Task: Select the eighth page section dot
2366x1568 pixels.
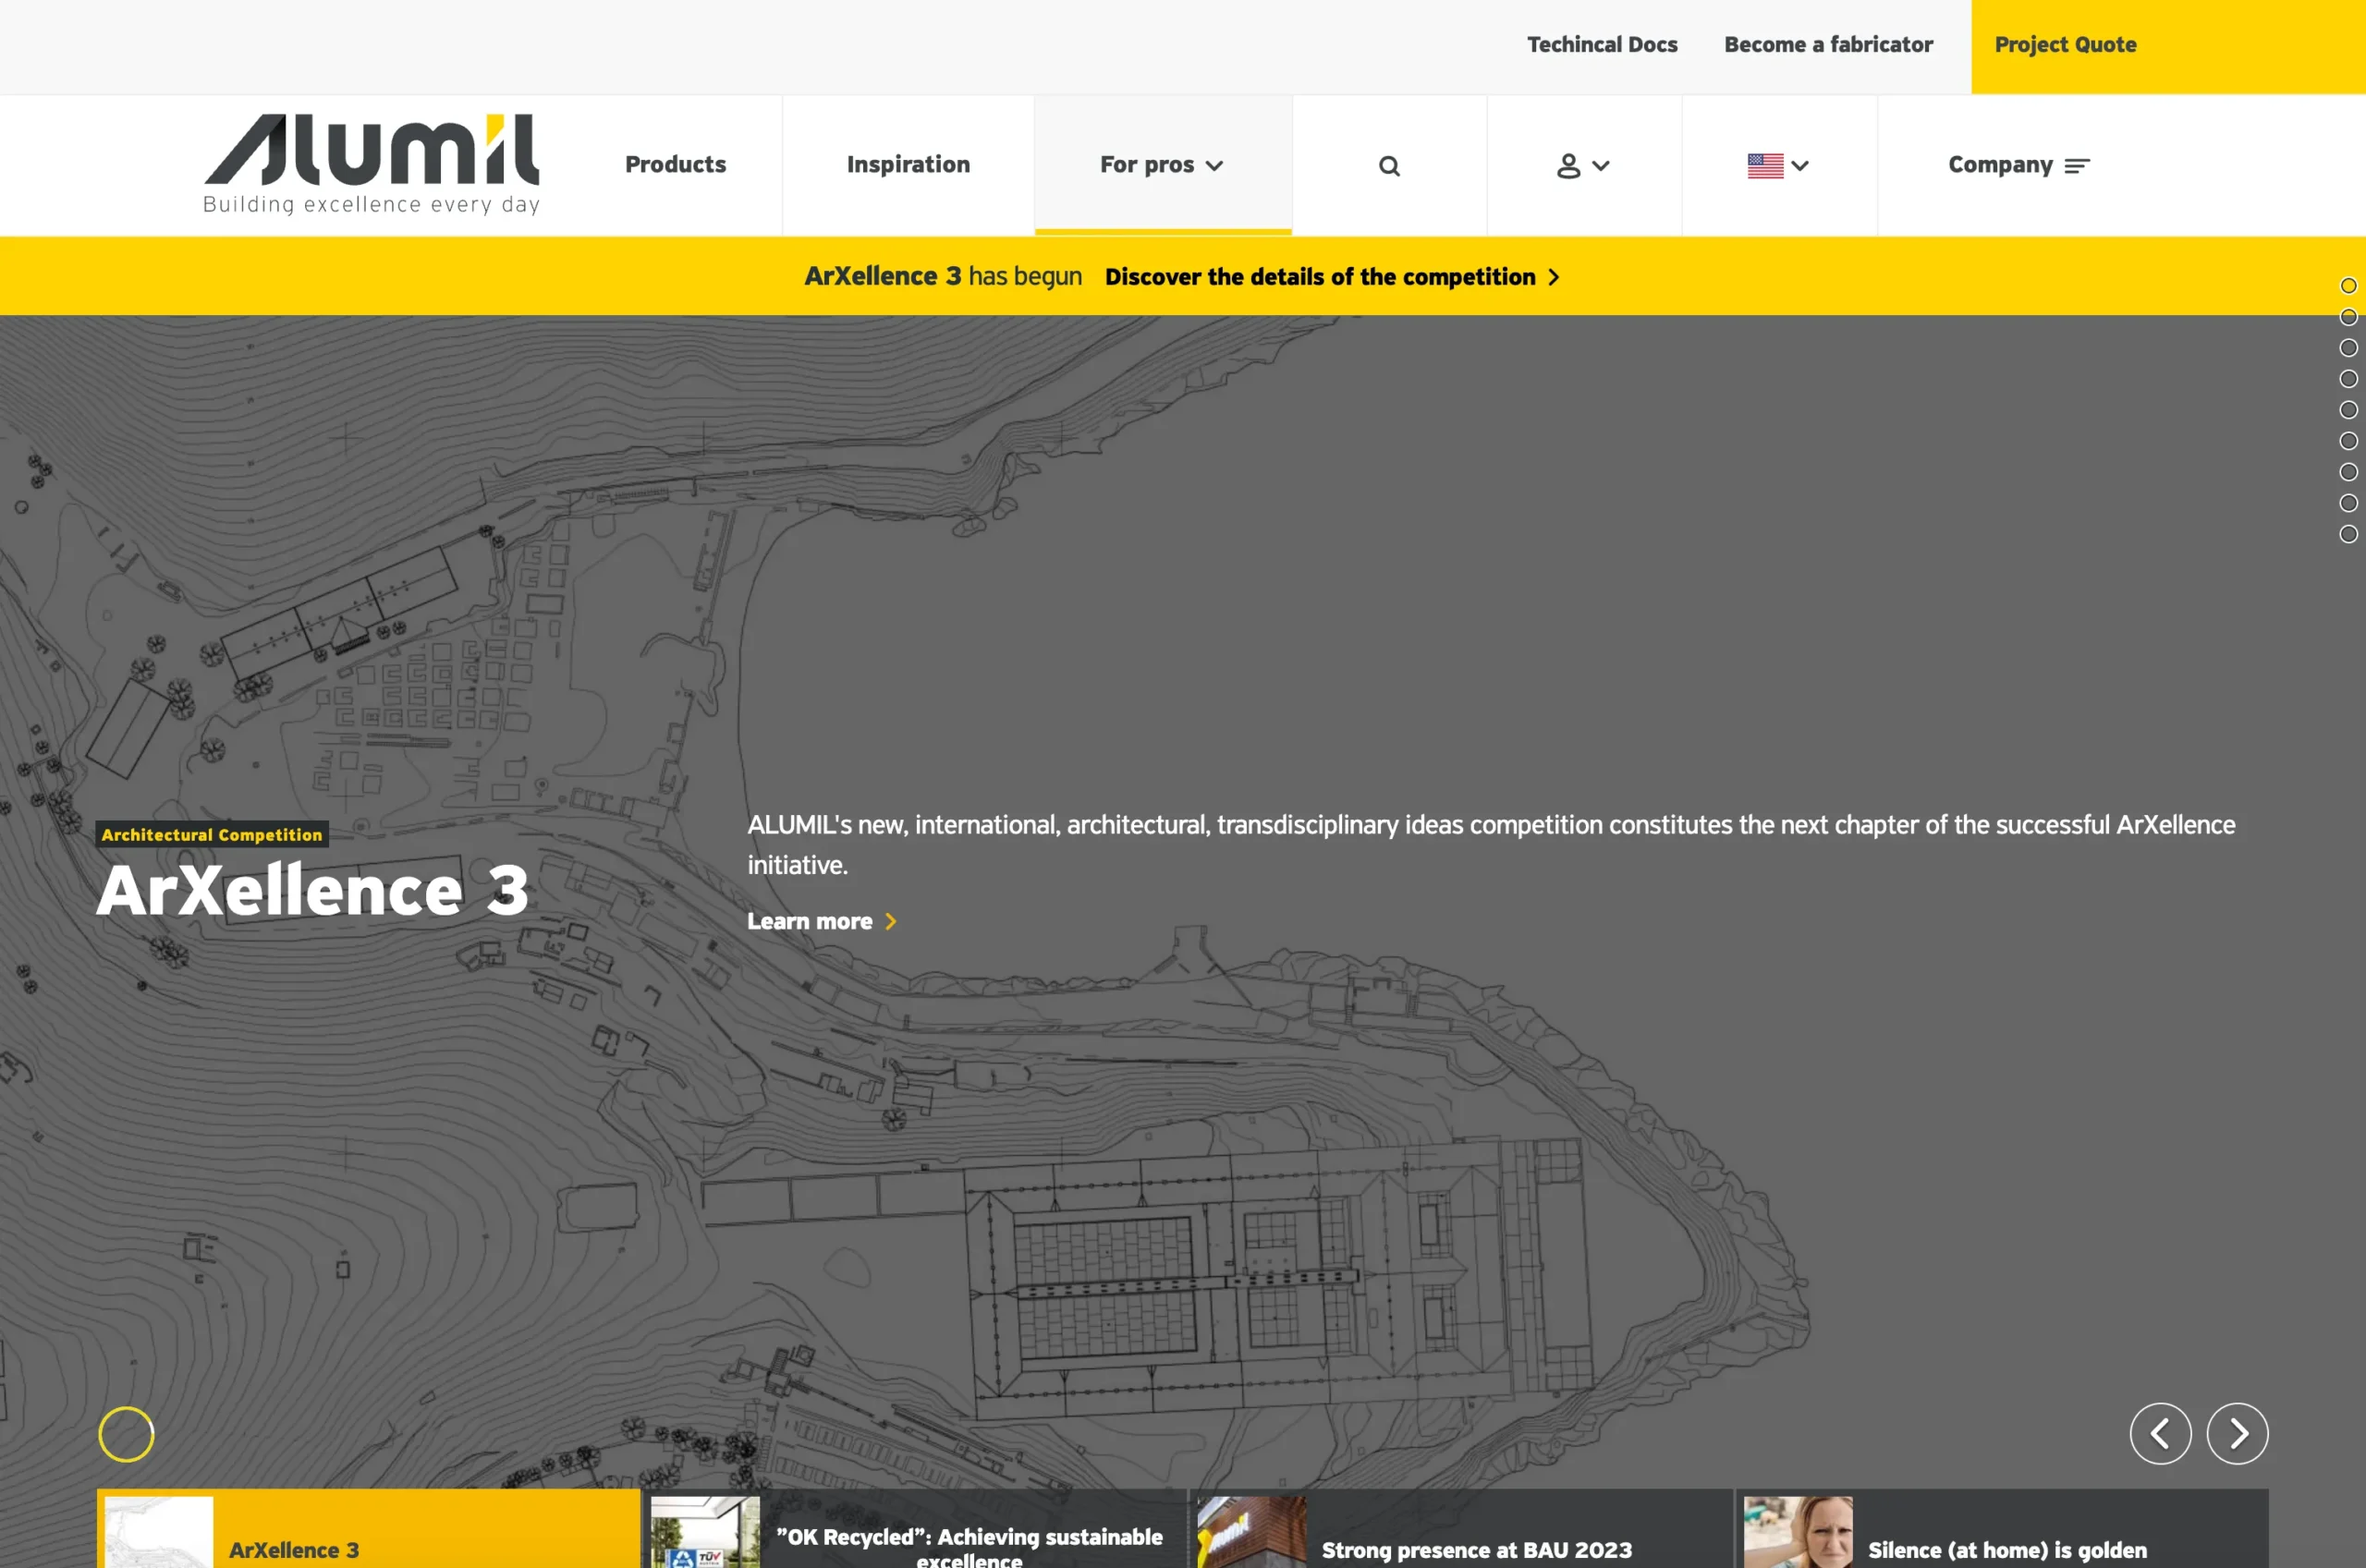Action: 2348,503
